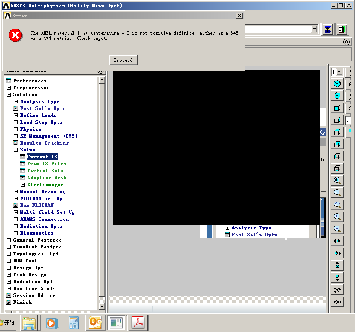Collapse the Solution tree node
The image size is (355, 332).
9,95
